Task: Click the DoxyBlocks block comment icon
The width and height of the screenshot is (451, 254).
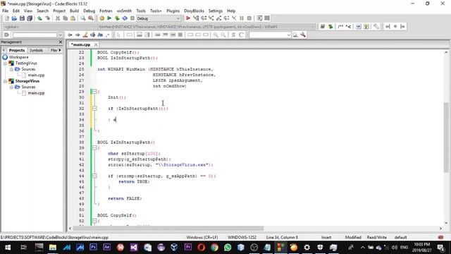Action: 340,27
